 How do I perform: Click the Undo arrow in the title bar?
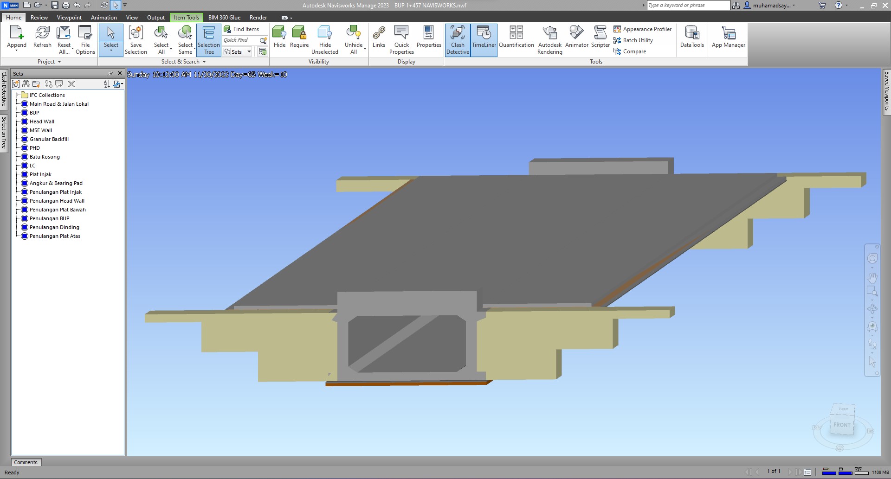pos(77,6)
